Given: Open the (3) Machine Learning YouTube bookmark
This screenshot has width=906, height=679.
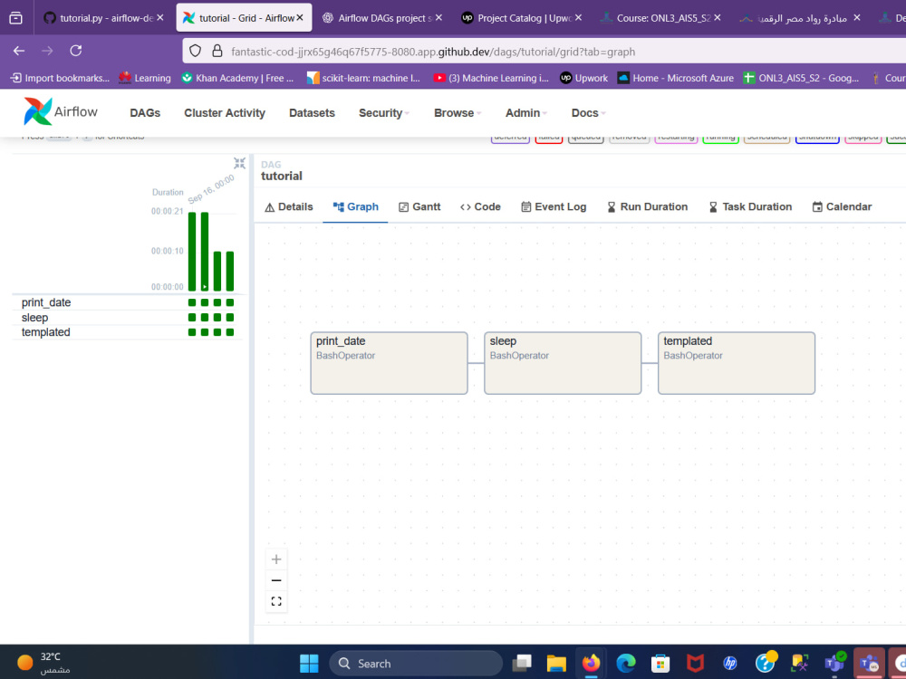Looking at the screenshot, I should 491,78.
